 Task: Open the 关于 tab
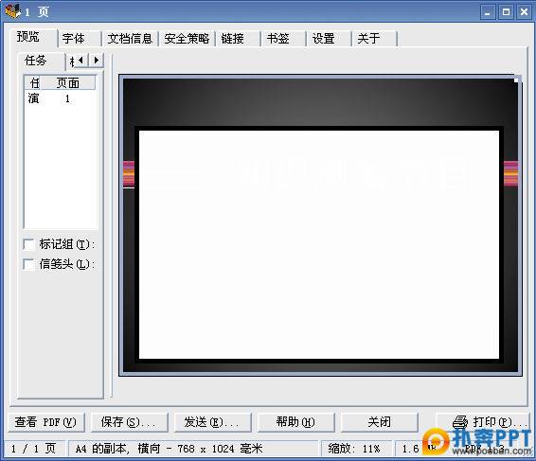pyautogui.click(x=375, y=38)
